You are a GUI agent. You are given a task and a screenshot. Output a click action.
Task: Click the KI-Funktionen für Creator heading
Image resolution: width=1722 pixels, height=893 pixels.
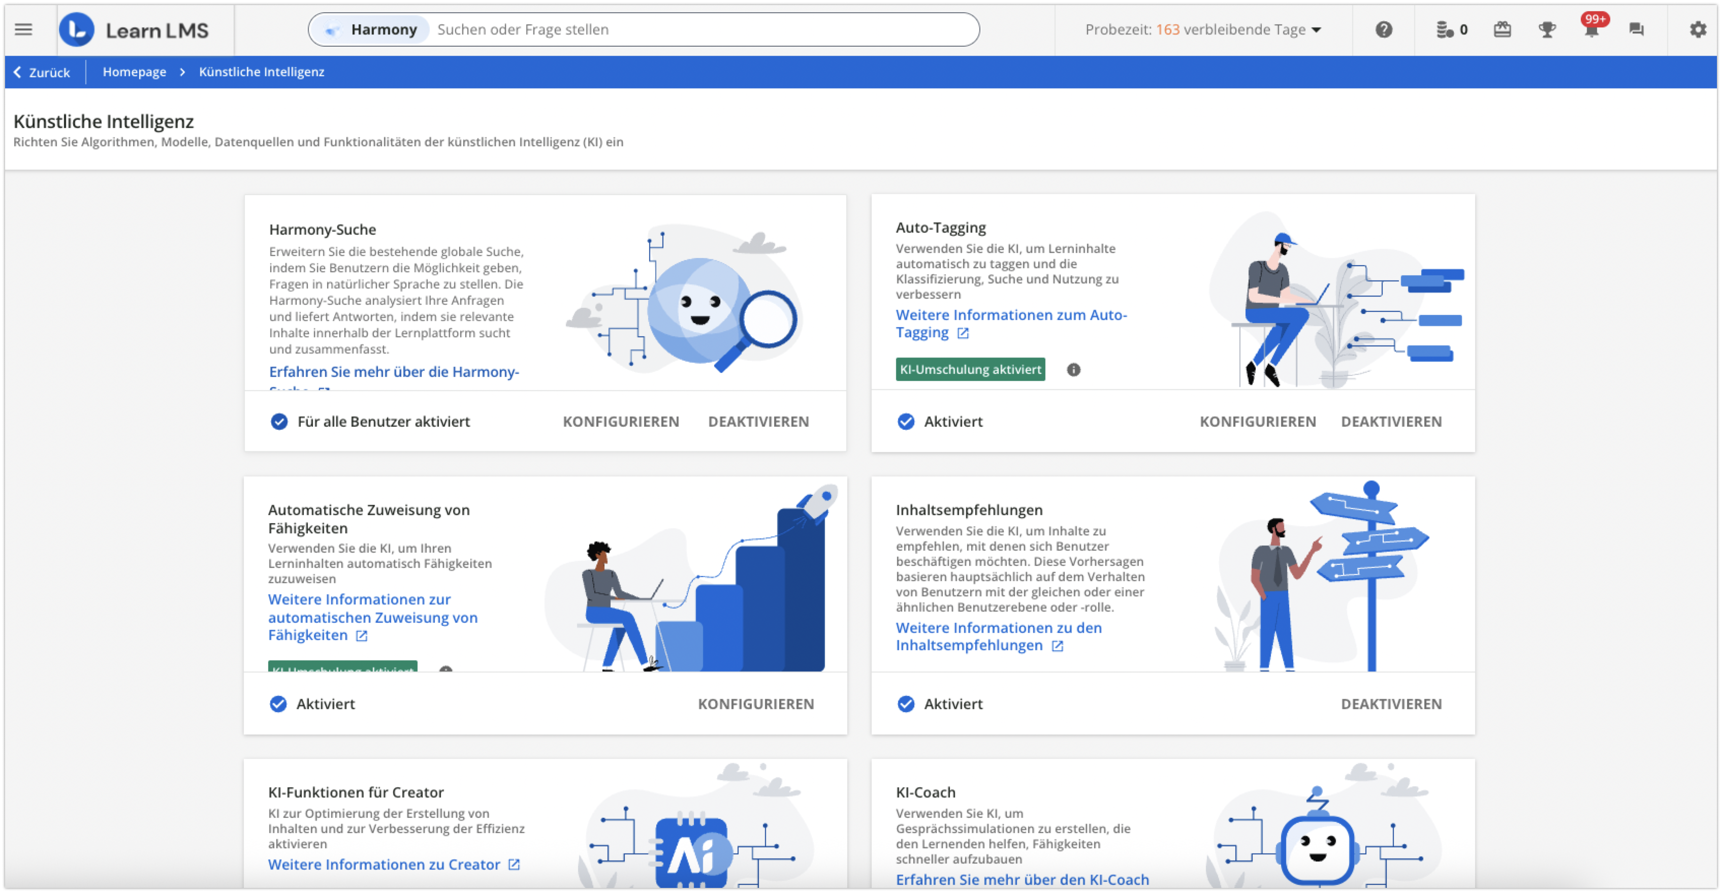point(356,793)
